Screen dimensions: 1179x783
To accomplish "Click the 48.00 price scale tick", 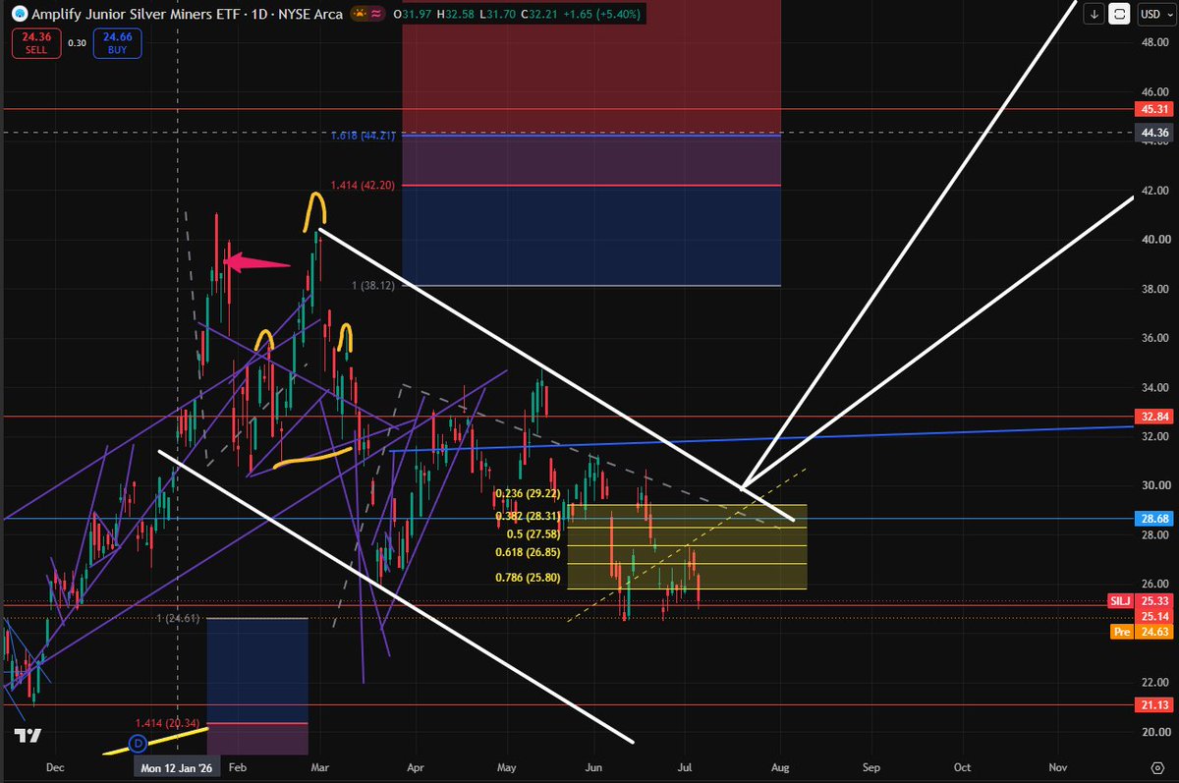I will point(1154,42).
